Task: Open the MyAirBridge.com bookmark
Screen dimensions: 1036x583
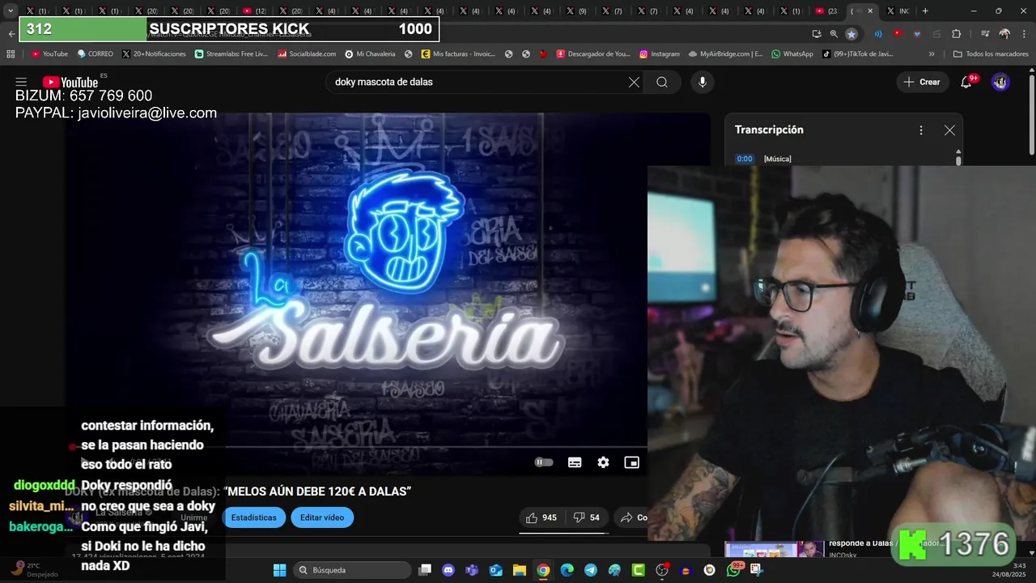Action: coord(725,54)
